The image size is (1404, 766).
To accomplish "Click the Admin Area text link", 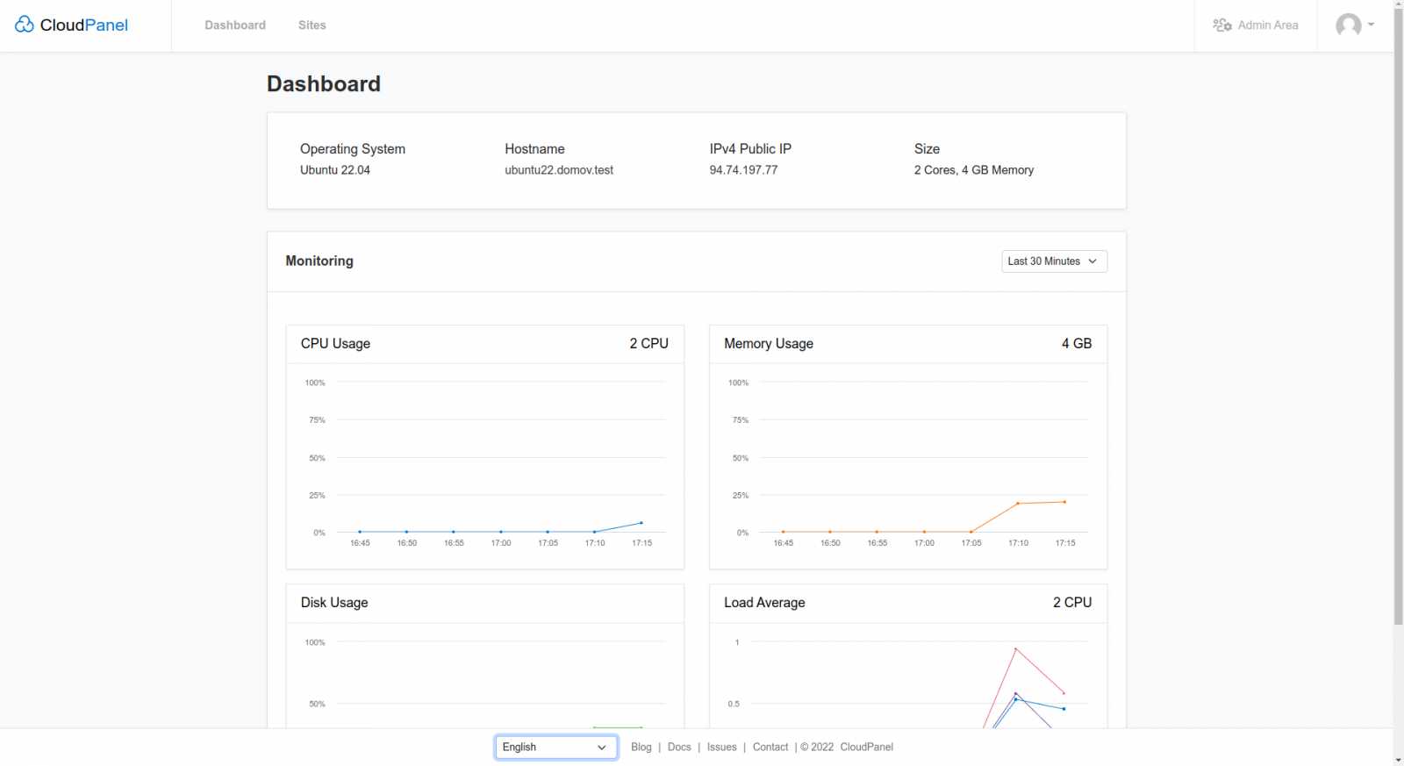I will click(1268, 25).
